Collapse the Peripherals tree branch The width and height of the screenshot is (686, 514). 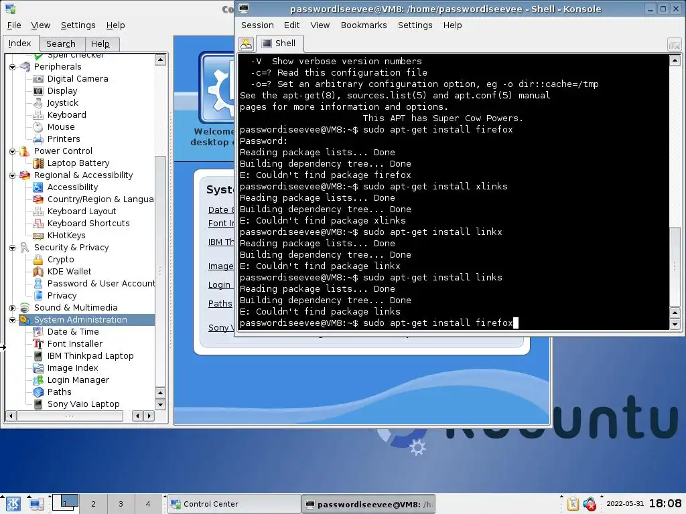[12, 67]
